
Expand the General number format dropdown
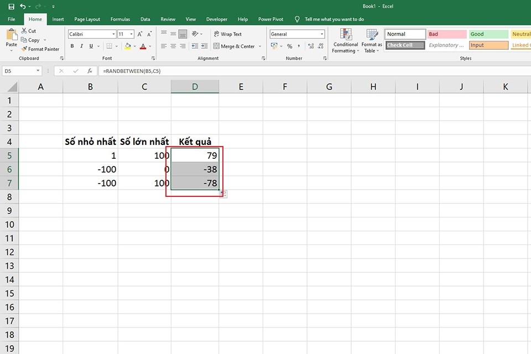(x=322, y=34)
